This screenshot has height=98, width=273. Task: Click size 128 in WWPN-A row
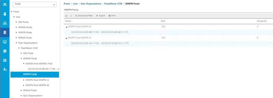163,38
